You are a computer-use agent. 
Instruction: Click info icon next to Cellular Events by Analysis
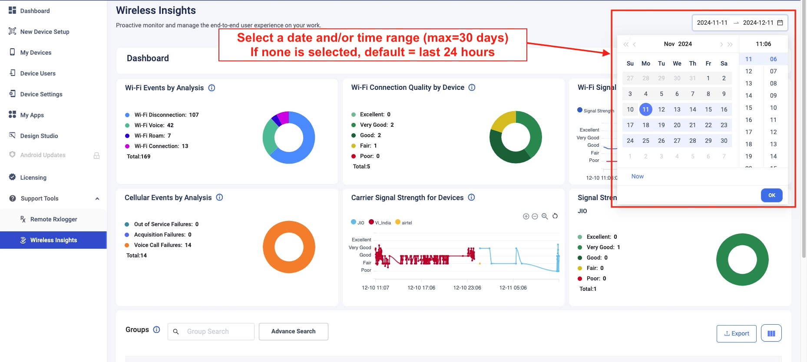[x=219, y=197]
